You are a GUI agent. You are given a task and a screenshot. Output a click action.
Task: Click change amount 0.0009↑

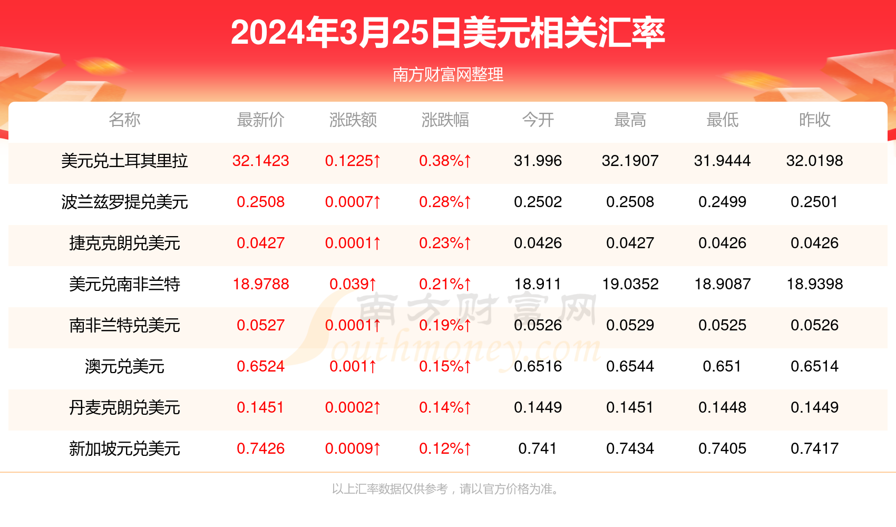pos(353,448)
